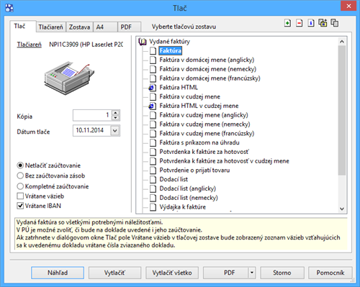Viewport: 360px width, 287px height.
Task: Click the page icon of Dodací list
Action: [153, 179]
